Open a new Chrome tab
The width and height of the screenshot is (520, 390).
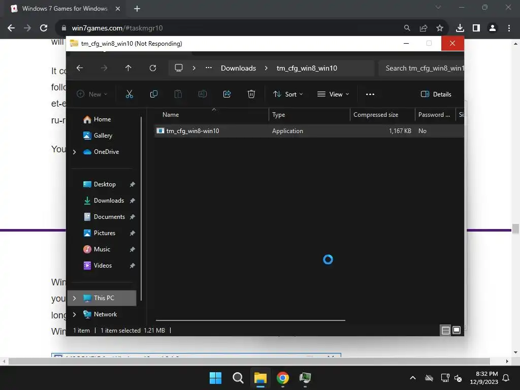tap(137, 9)
